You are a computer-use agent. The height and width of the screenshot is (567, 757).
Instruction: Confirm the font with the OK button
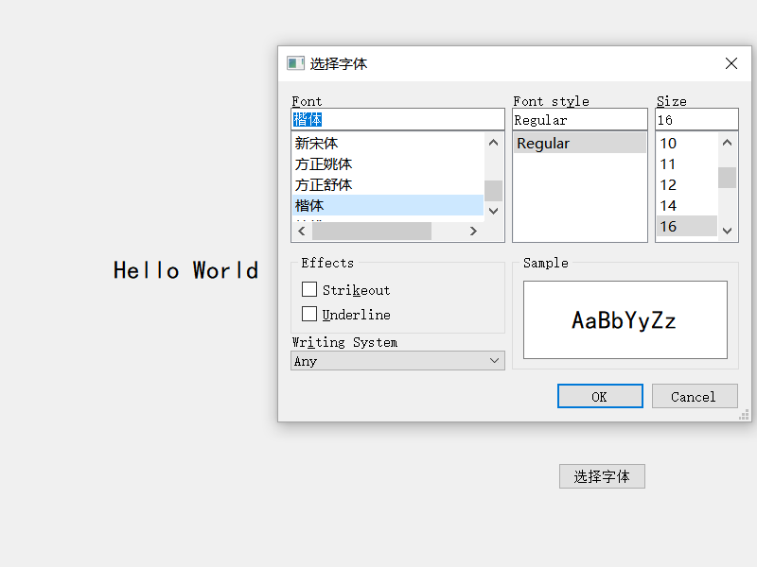(600, 396)
